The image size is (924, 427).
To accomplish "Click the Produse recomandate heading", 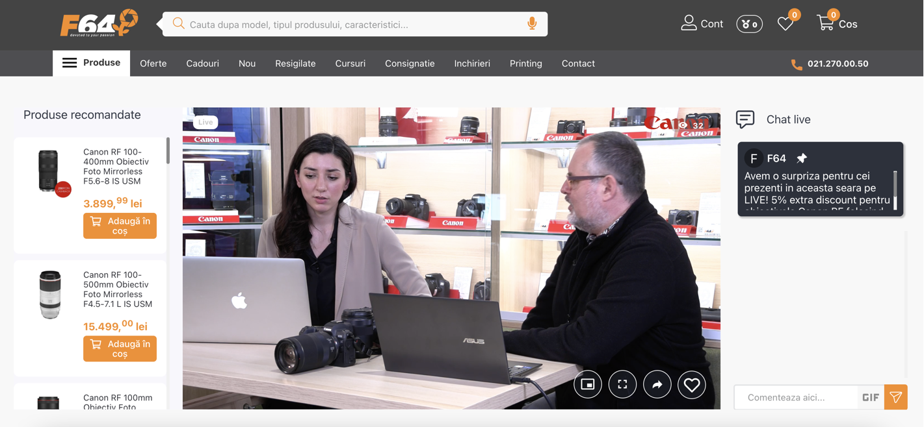I will point(82,115).
